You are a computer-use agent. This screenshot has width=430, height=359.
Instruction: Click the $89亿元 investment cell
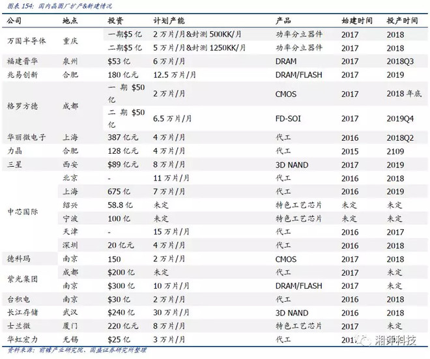[x=123, y=164]
